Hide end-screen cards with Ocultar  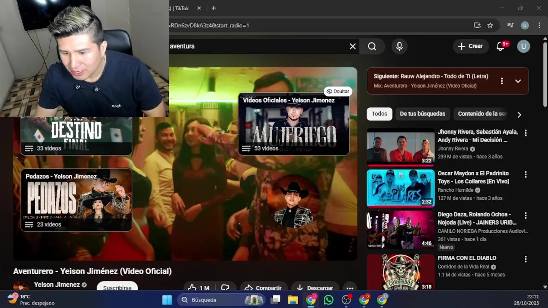(x=338, y=91)
